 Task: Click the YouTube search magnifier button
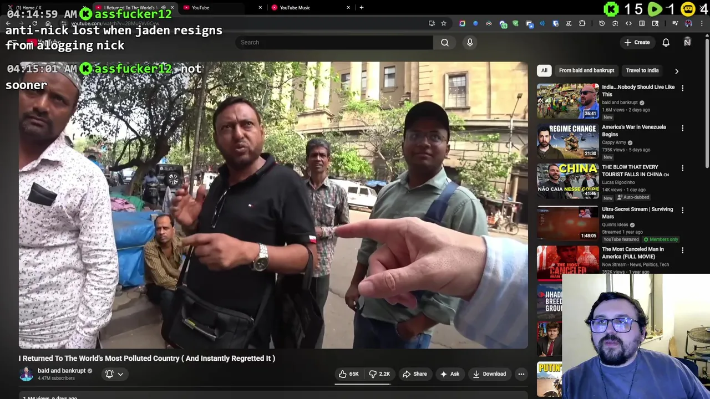pyautogui.click(x=445, y=42)
